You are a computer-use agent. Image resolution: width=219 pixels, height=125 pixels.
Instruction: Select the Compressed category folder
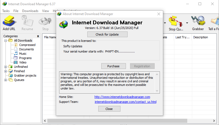pos(16,45)
